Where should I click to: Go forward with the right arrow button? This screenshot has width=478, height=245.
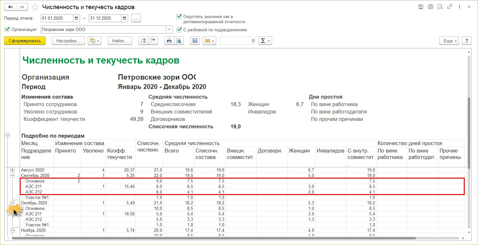point(22,7)
